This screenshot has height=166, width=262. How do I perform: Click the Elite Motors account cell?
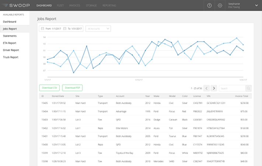[x=122, y=128]
